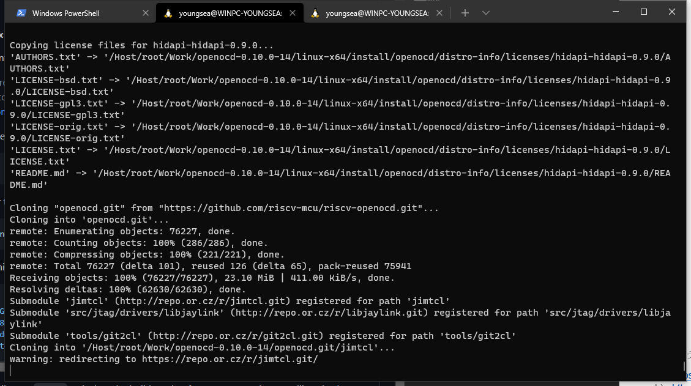Click the Linux penguin icon on second tab
This screenshot has width=691, height=386.
point(168,13)
